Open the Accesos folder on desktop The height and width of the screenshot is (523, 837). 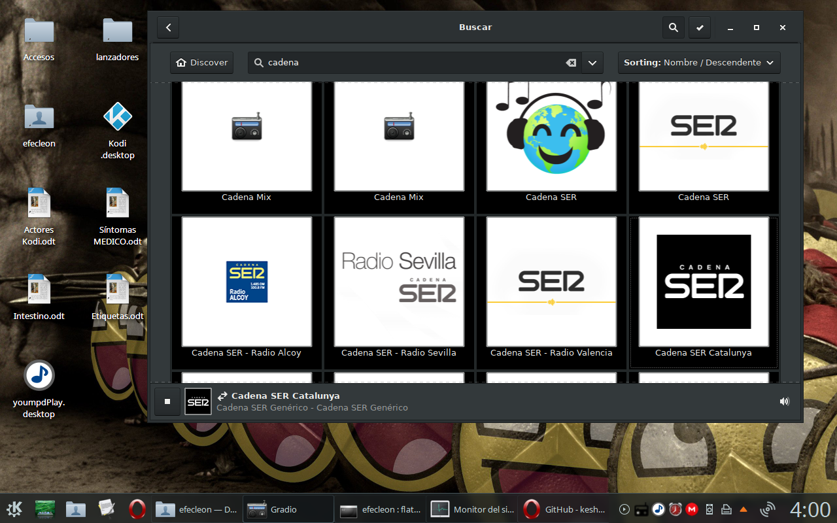(39, 39)
